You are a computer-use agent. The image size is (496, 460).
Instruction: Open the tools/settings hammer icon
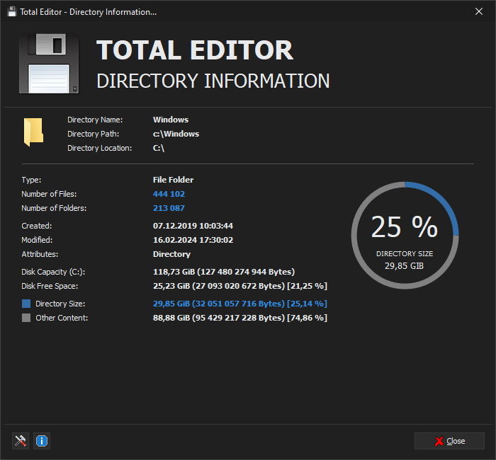pos(21,441)
